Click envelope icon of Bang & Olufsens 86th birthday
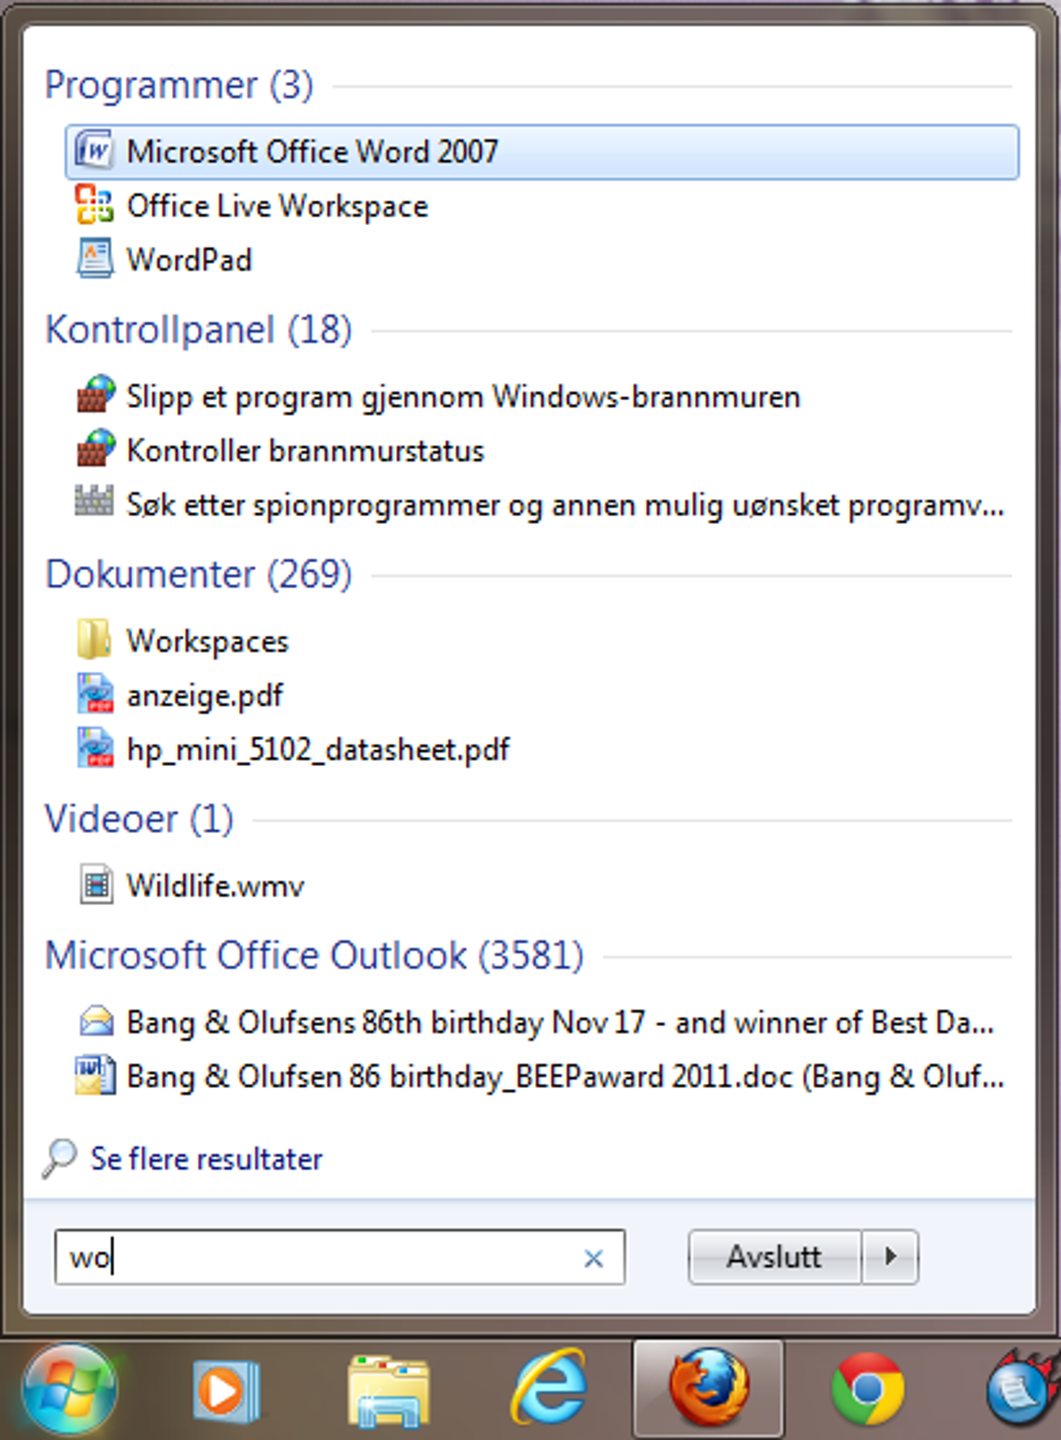Image resolution: width=1061 pixels, height=1440 pixels. click(97, 1021)
